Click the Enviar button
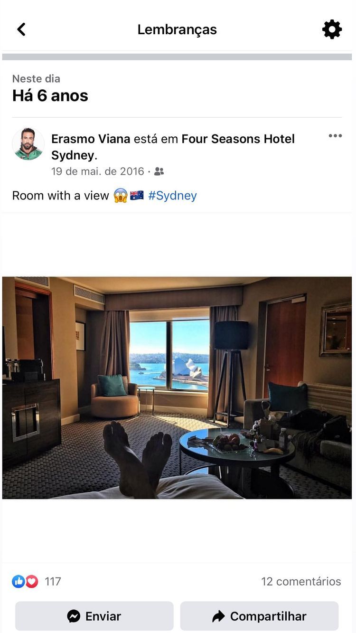356x633 pixels. [x=94, y=616]
